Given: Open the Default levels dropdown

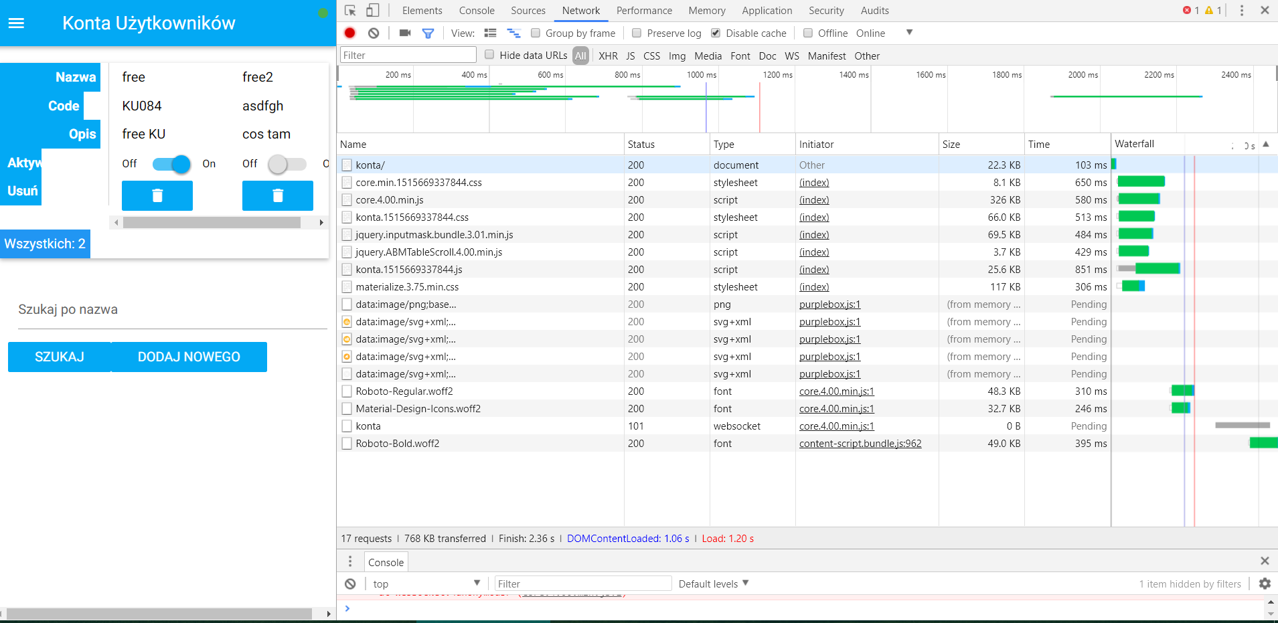Looking at the screenshot, I should [x=714, y=584].
